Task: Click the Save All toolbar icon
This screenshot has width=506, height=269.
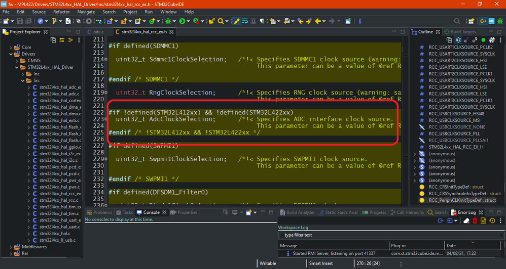Action: tap(29, 21)
